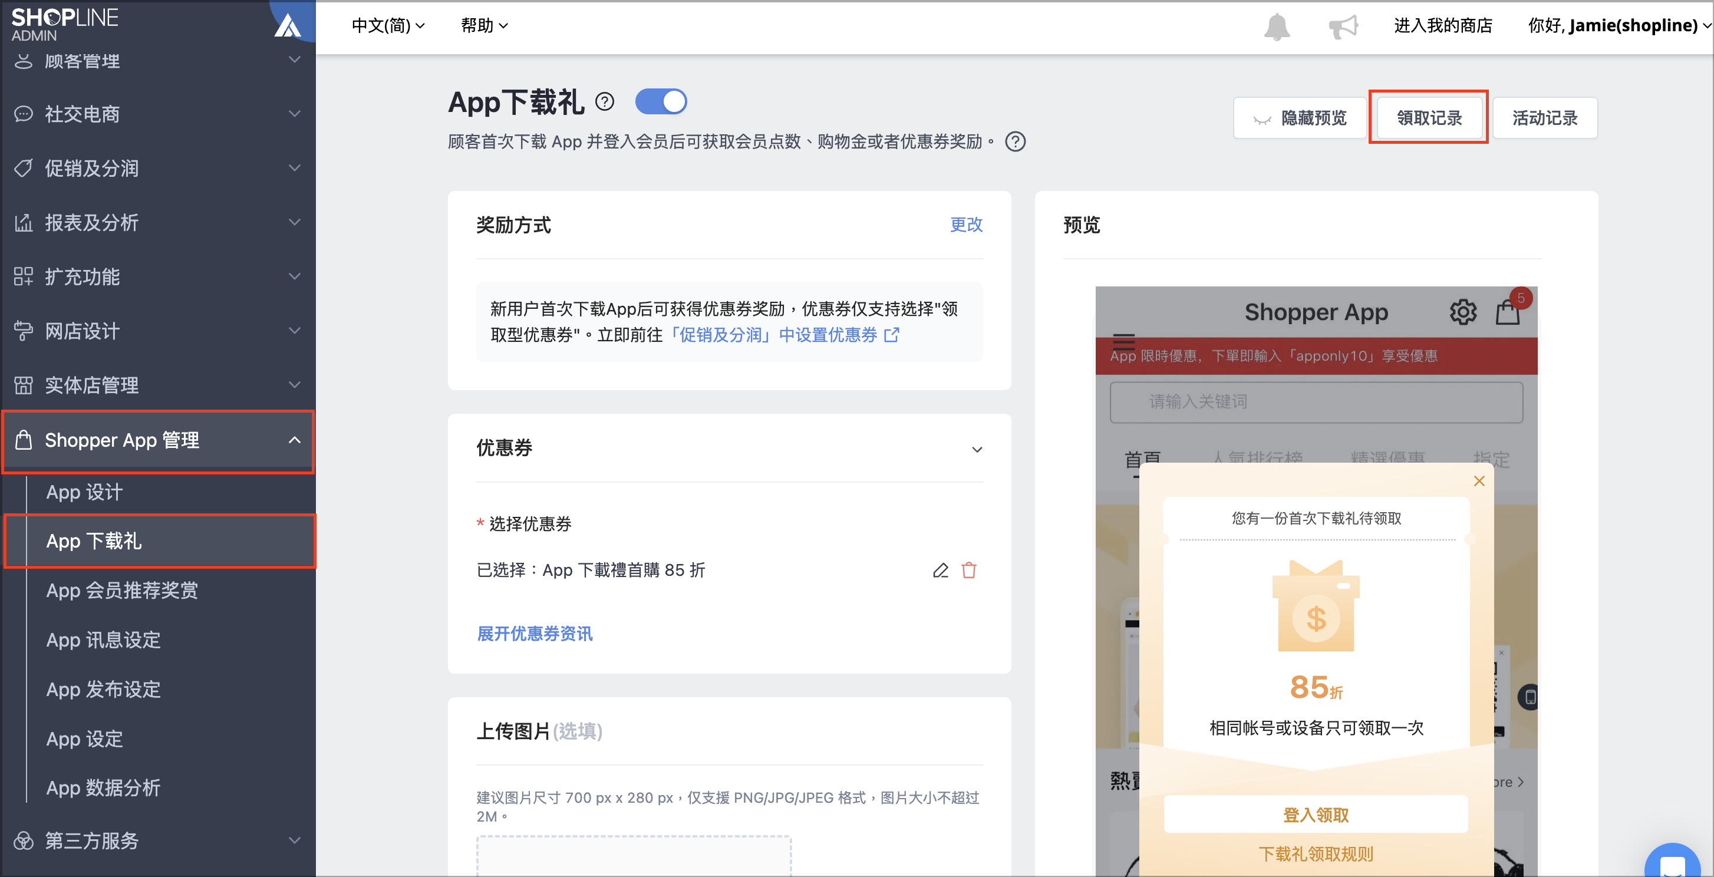The image size is (1714, 877).
Task: Expand the 社交电商 sidebar chevron
Action: click(294, 114)
